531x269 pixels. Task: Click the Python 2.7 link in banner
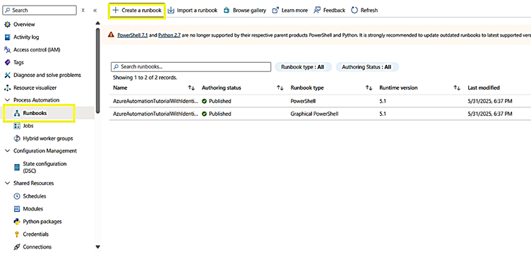(169, 35)
